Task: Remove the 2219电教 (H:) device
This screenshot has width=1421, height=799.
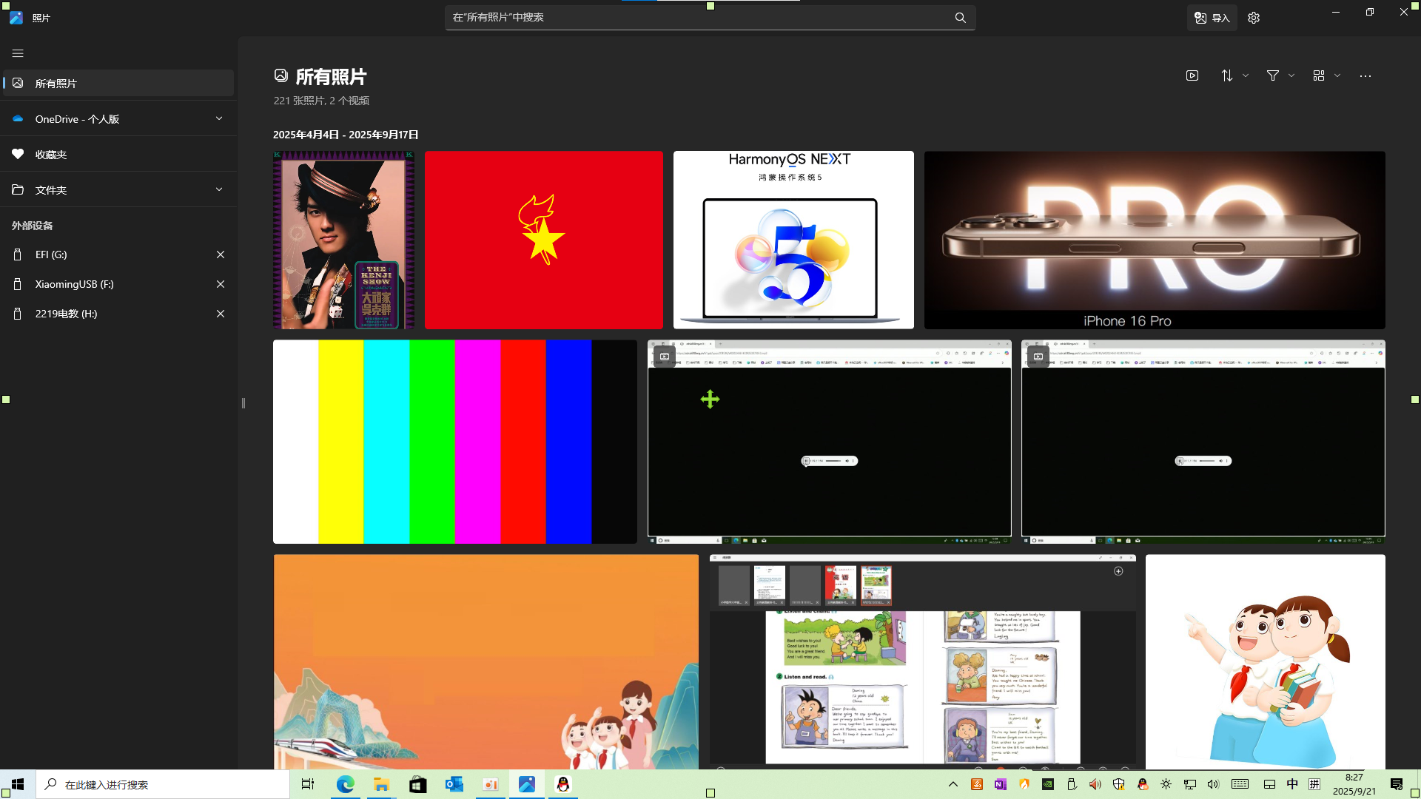Action: (220, 313)
